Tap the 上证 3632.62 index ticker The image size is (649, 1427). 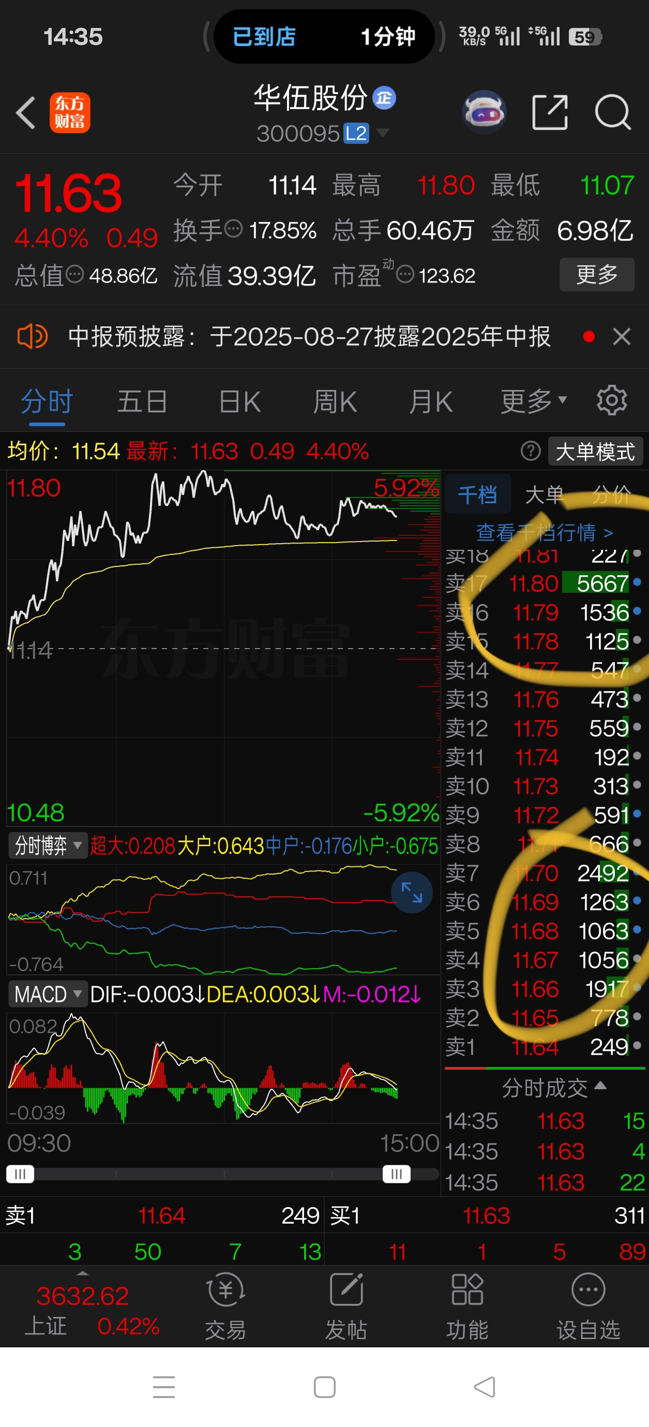click(x=92, y=1311)
